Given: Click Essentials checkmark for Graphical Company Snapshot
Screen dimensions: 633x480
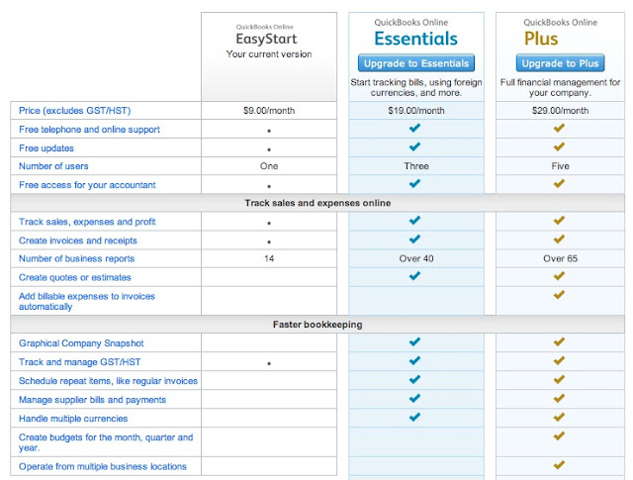Looking at the screenshot, I should 415,342.
